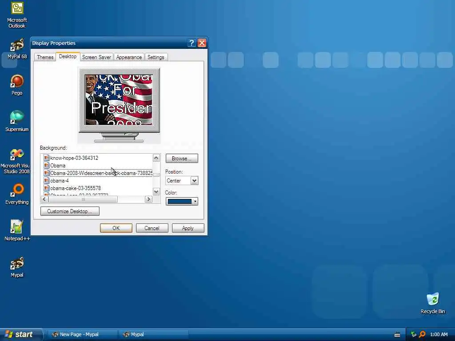Screen dimensions: 455x341
Task: Expand the Position dropdown
Action: click(x=194, y=180)
